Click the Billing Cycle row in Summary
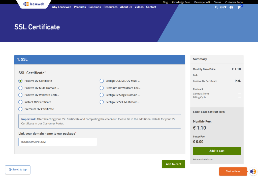 tap(217, 97)
